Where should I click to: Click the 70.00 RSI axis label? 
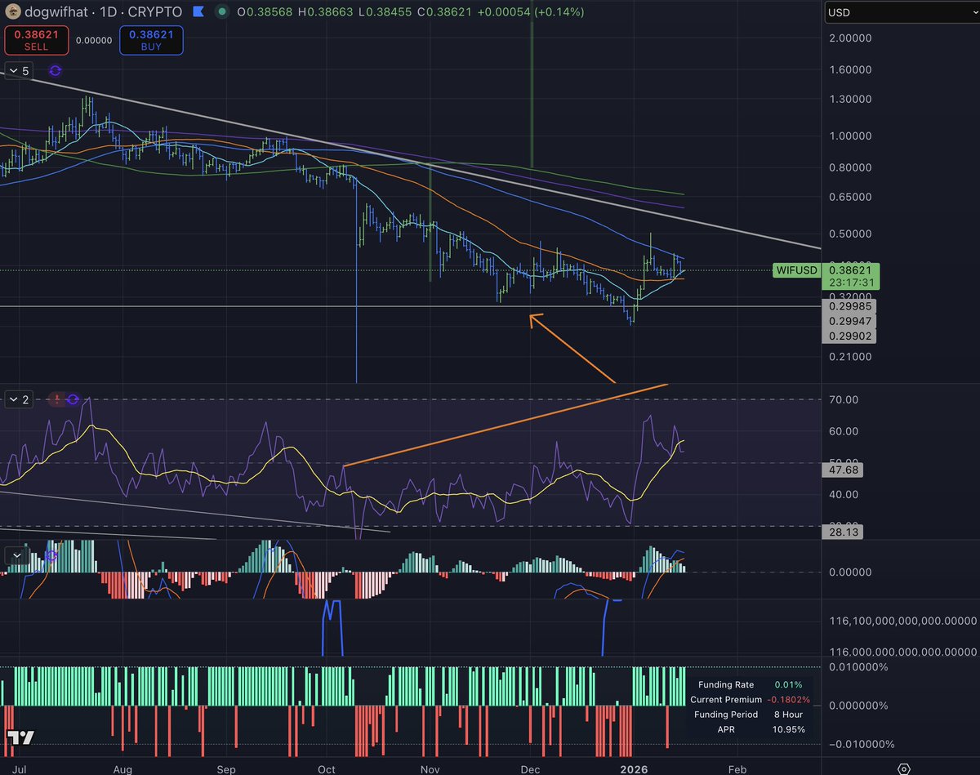[x=844, y=399]
